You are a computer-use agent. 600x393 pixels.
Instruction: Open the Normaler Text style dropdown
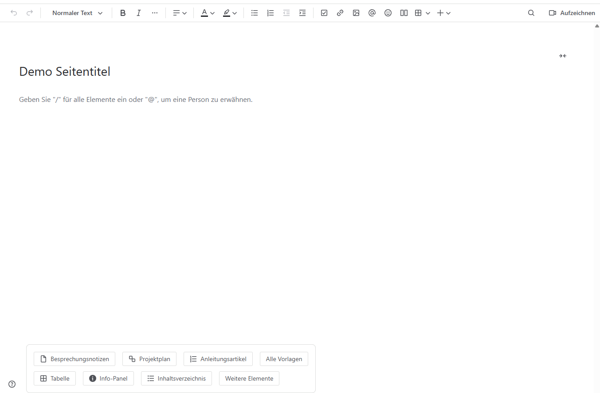tap(77, 13)
